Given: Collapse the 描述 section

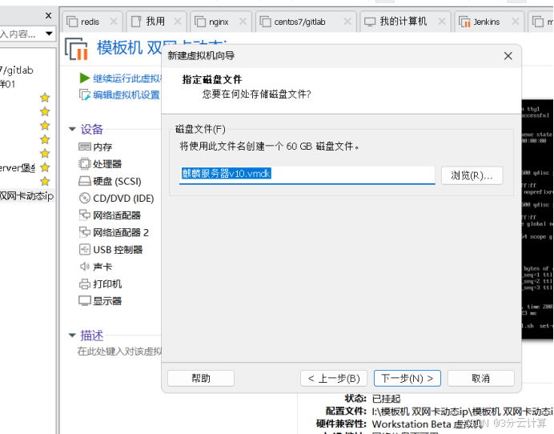Looking at the screenshot, I should click(72, 335).
